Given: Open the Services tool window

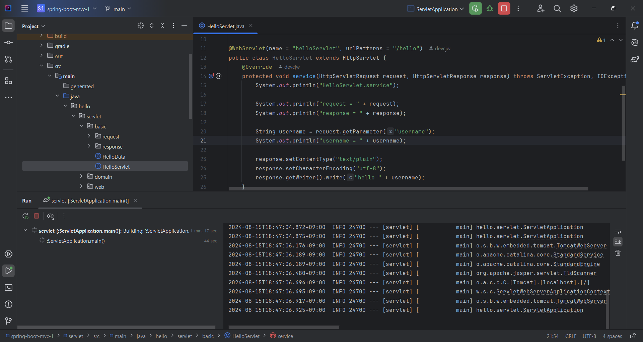Looking at the screenshot, I should pos(9,254).
